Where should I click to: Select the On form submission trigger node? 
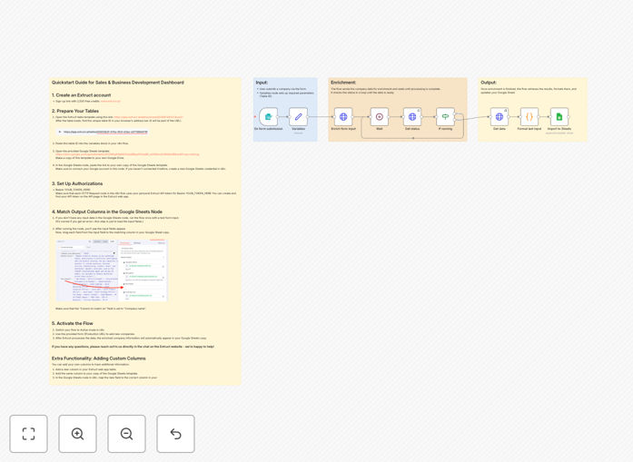(x=269, y=117)
